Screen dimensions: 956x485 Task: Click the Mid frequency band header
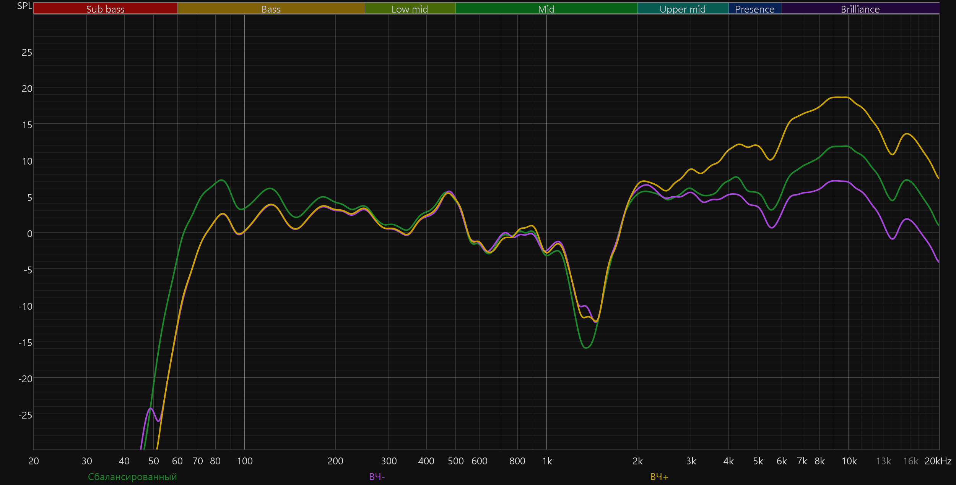[546, 9]
